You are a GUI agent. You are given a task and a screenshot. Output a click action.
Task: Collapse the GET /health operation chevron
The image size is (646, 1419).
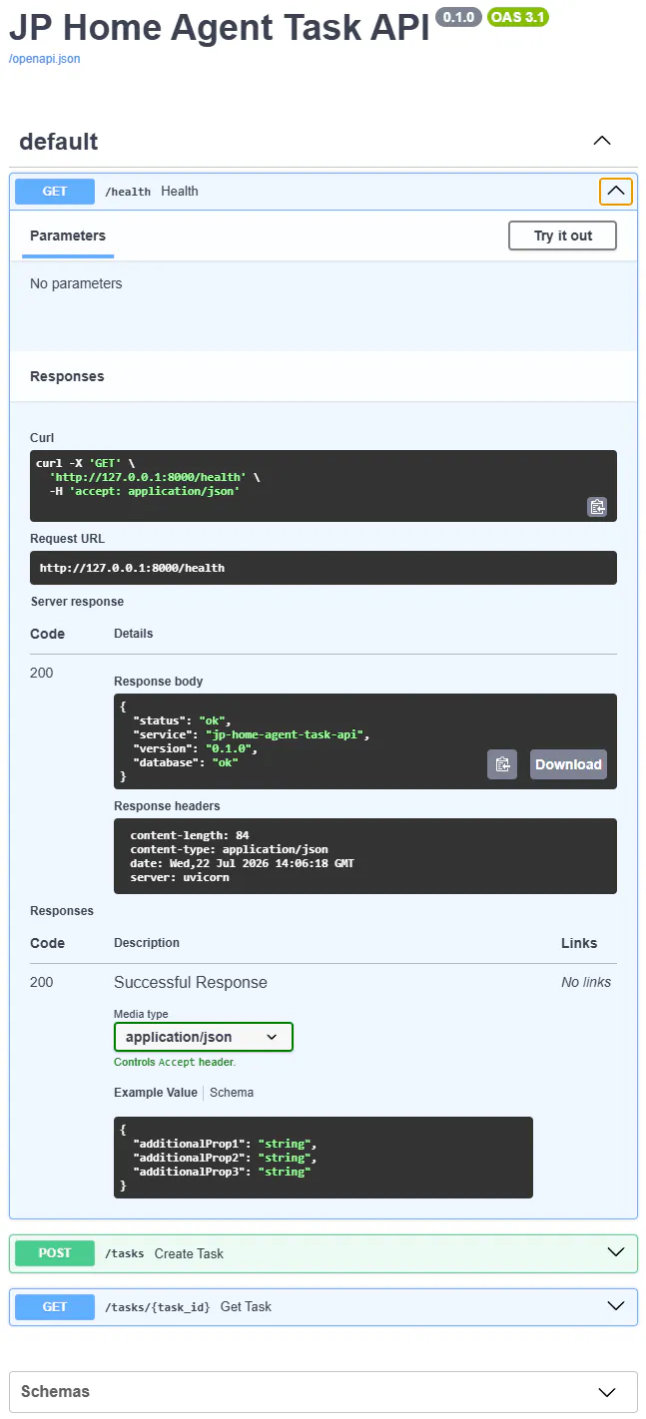(x=616, y=192)
